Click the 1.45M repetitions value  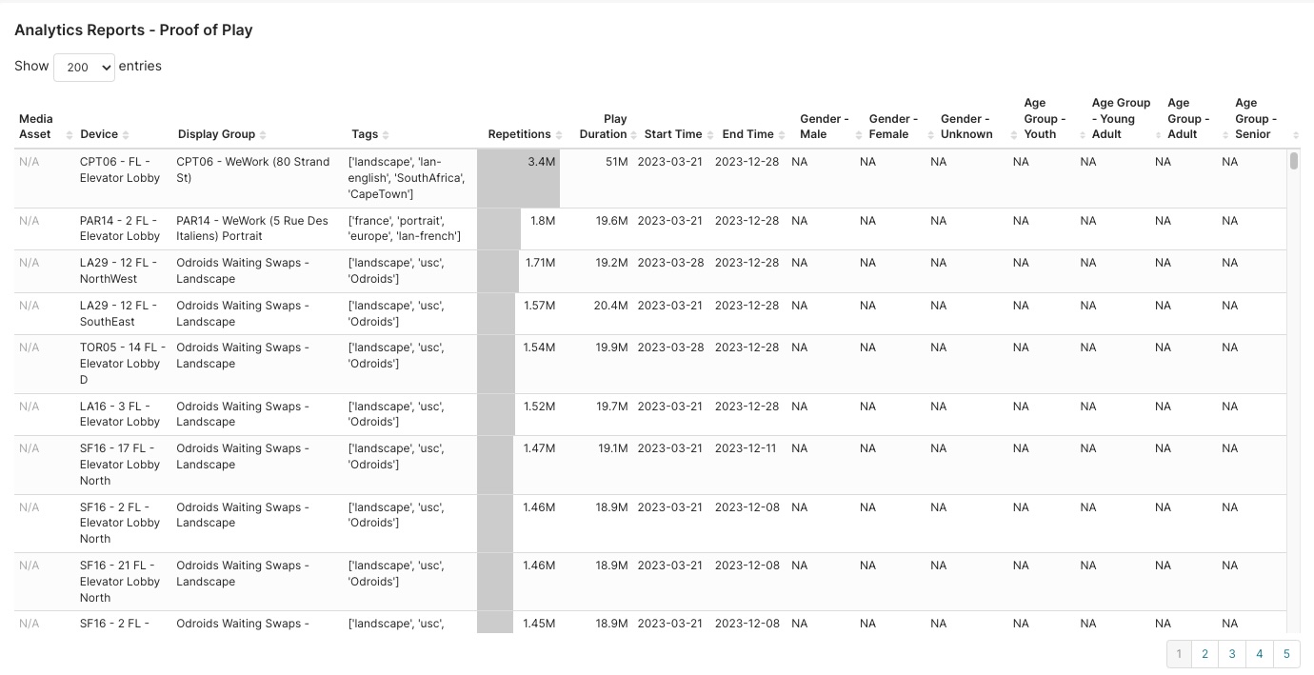(539, 624)
